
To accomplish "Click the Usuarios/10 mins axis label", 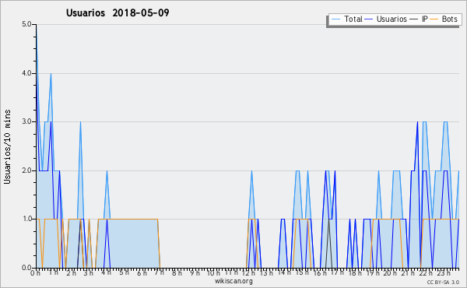I will (x=7, y=146).
